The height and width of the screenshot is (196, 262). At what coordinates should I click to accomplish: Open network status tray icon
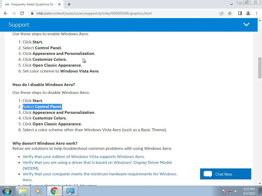pos(230,191)
